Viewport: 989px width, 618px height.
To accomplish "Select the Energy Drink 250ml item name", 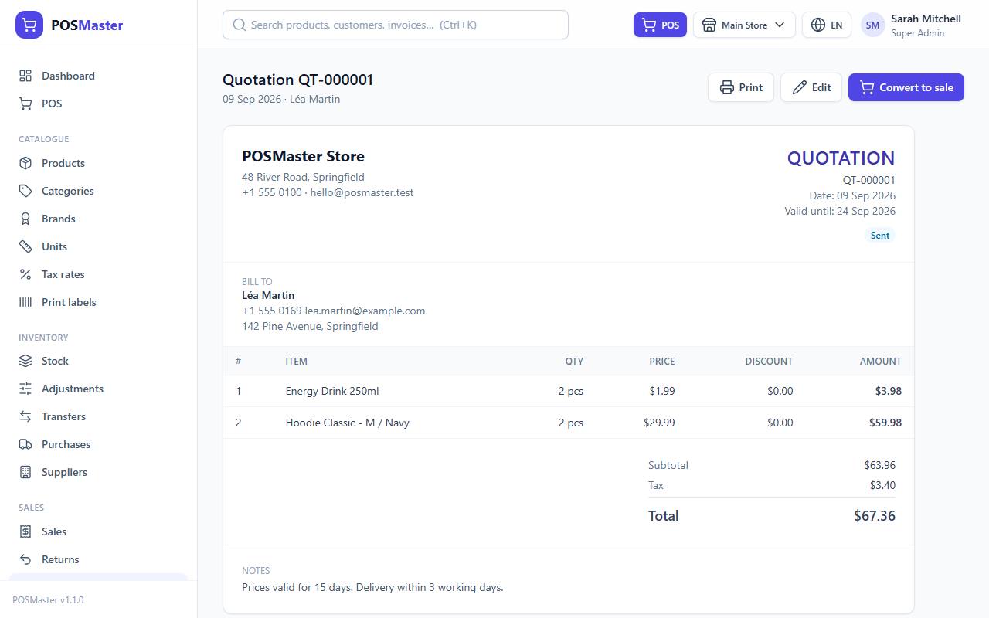I will click(332, 391).
